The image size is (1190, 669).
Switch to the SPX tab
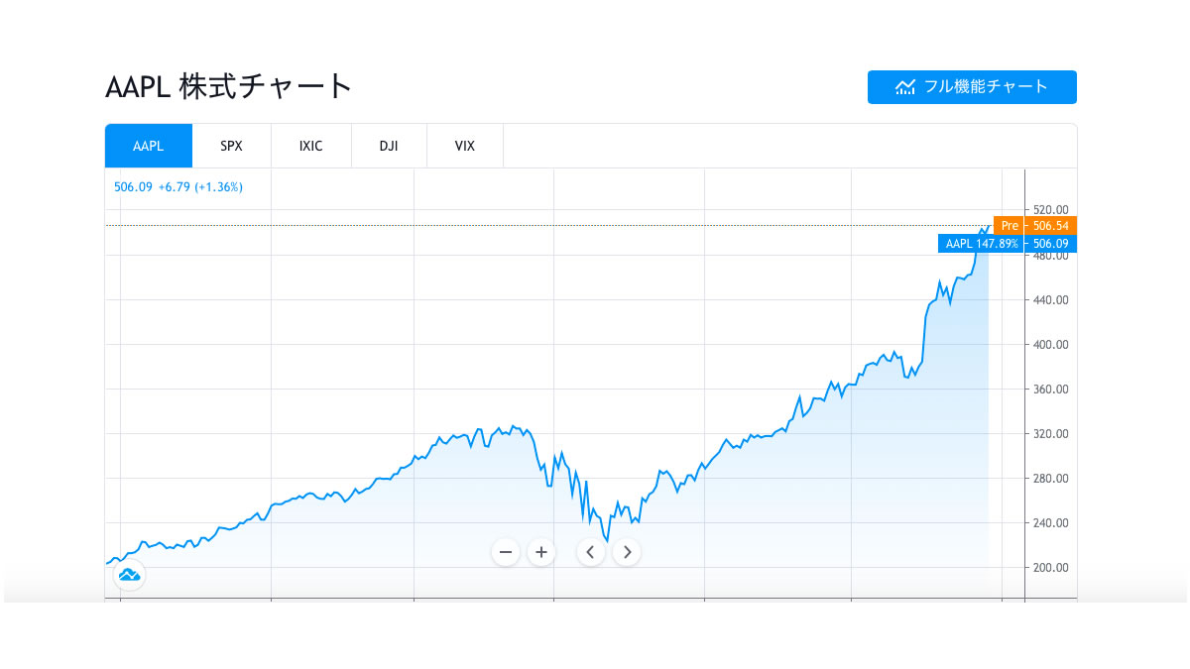231,146
